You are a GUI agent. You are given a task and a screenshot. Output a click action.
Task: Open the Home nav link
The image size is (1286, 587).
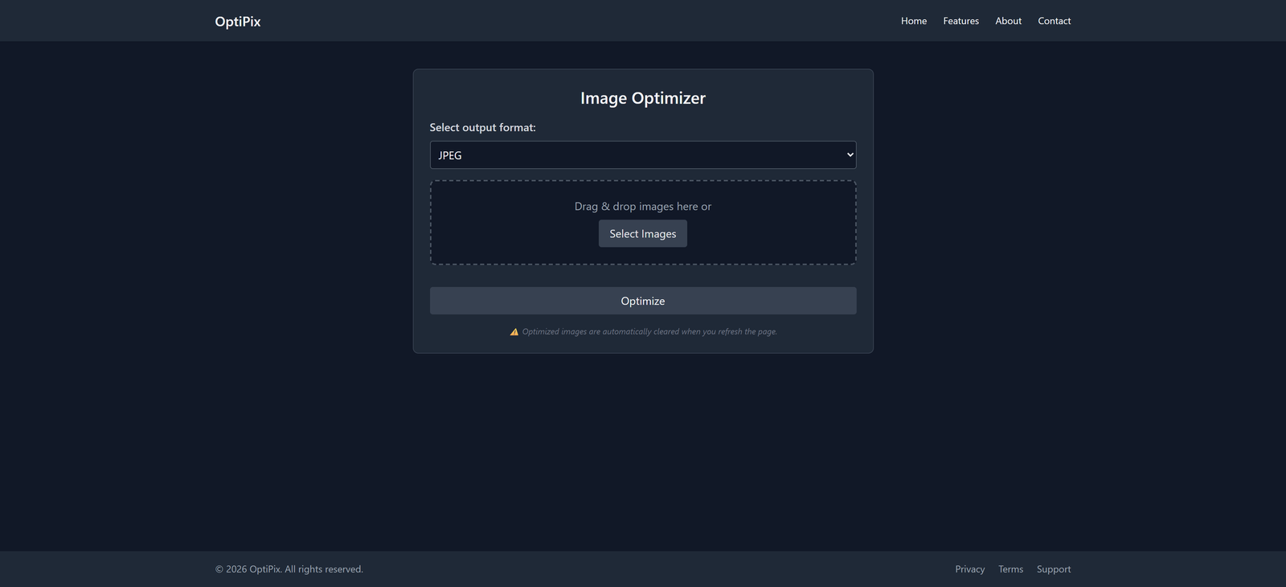coord(913,21)
